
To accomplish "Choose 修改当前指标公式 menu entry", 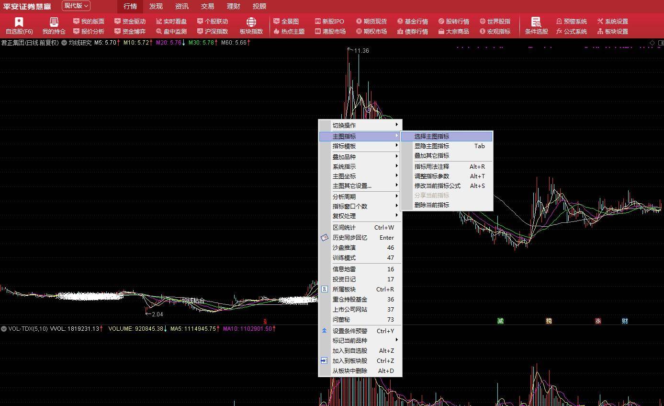I will (x=447, y=186).
